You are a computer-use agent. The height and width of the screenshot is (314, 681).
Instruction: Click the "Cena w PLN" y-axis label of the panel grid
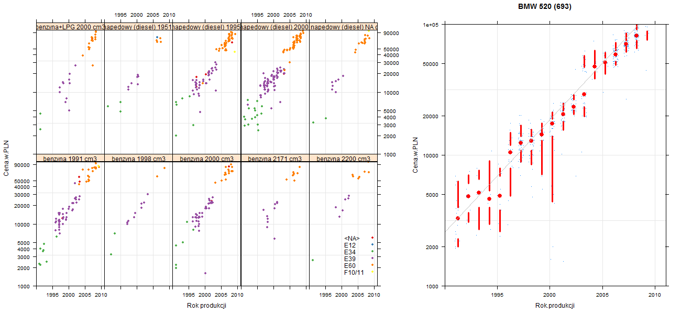(x=6, y=158)
